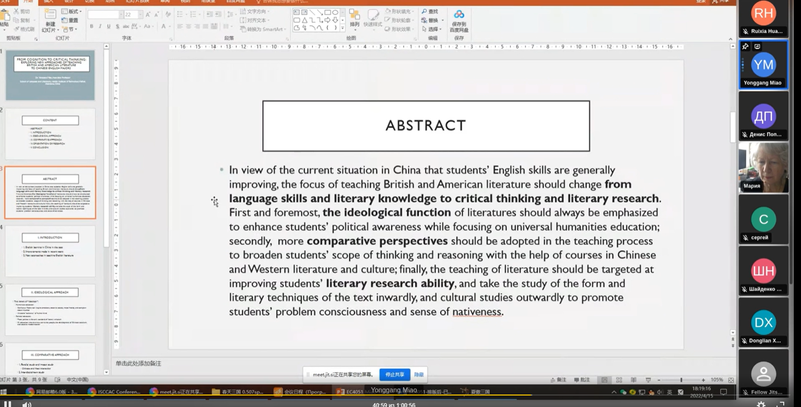Screen dimensions: 801x407
Task: Click the fullscreen icon in video player
Action: click(x=781, y=404)
